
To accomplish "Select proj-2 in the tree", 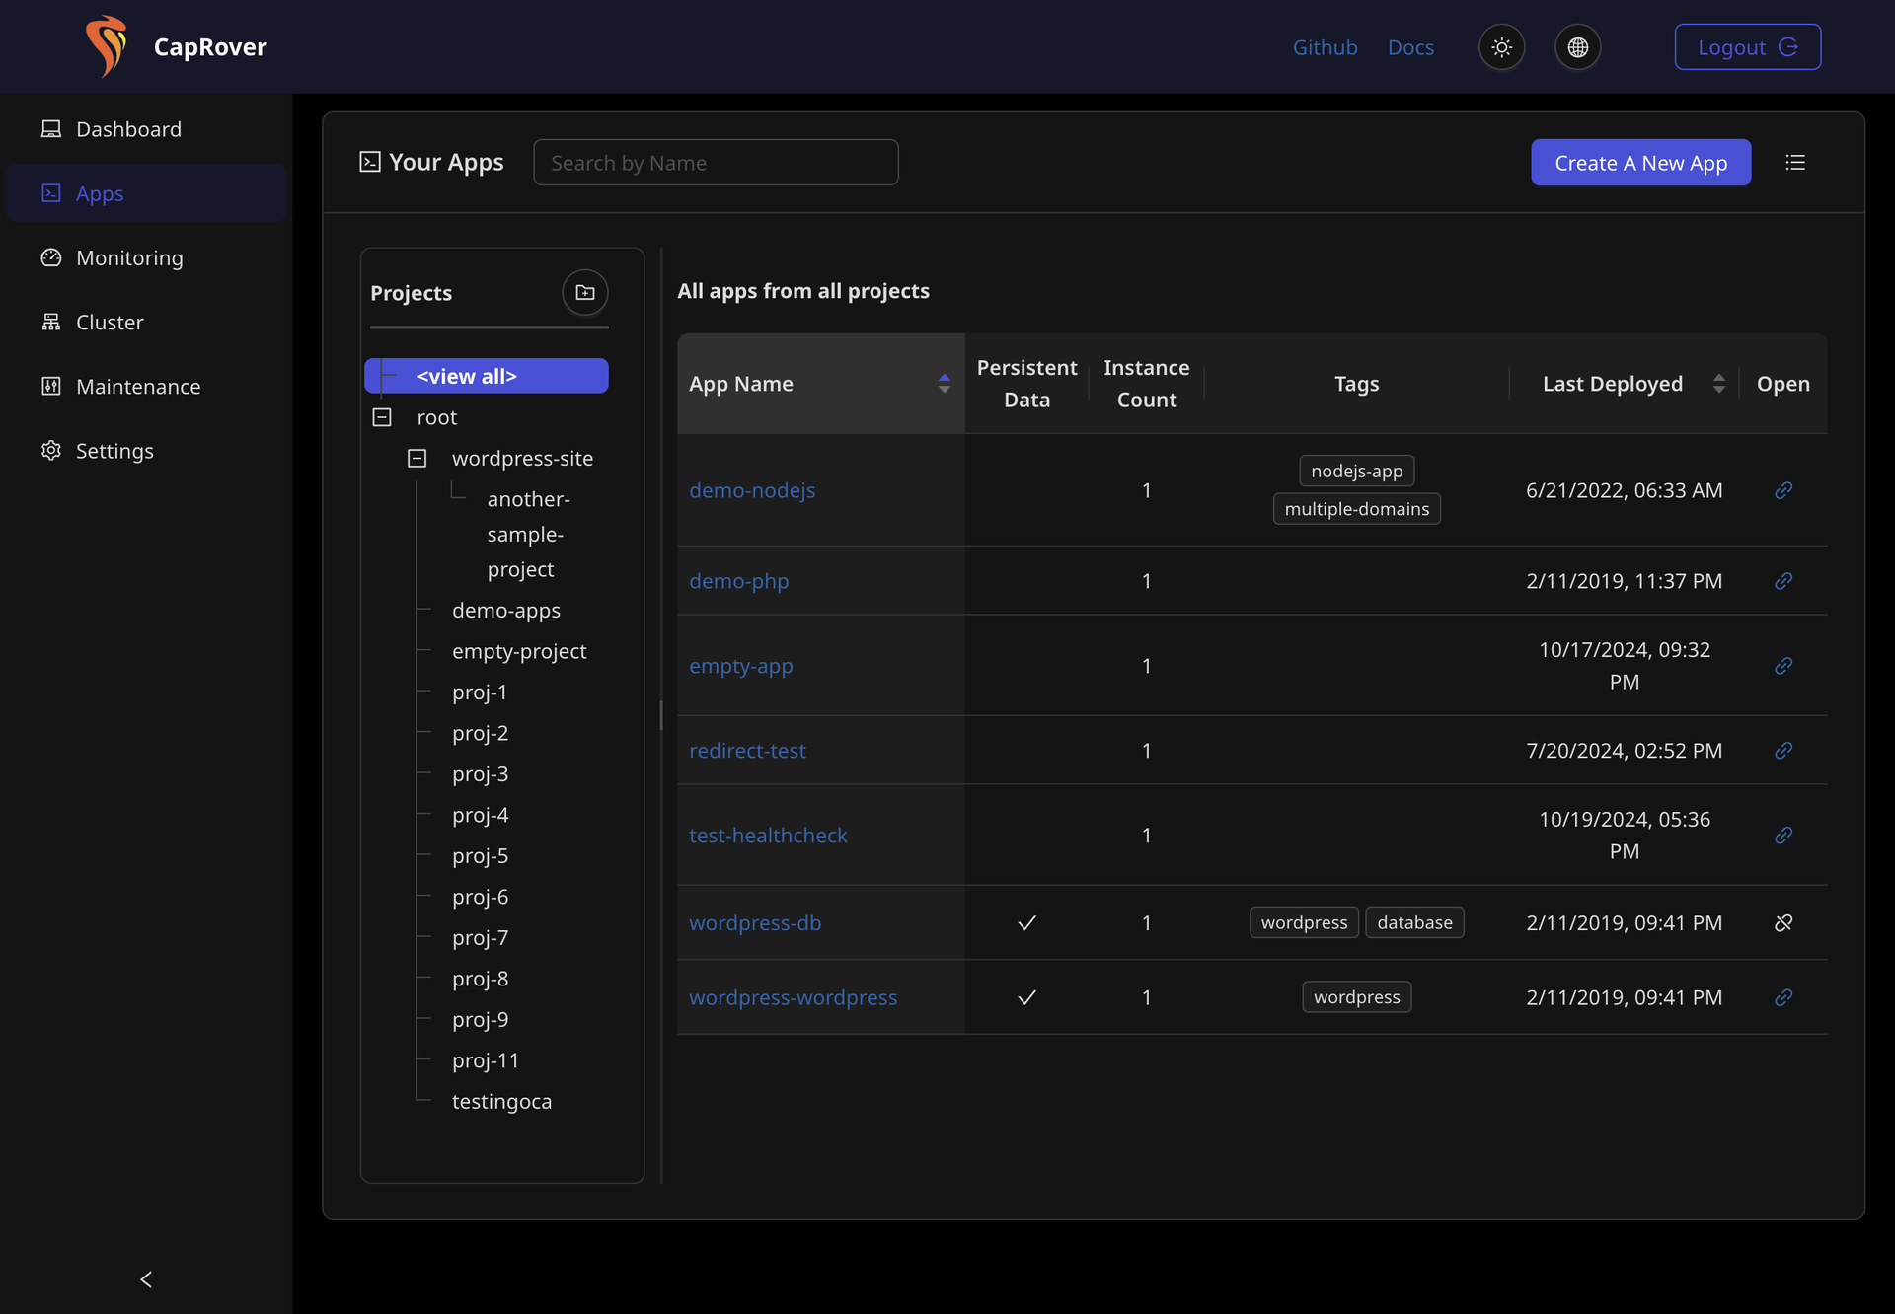I will 480,734.
